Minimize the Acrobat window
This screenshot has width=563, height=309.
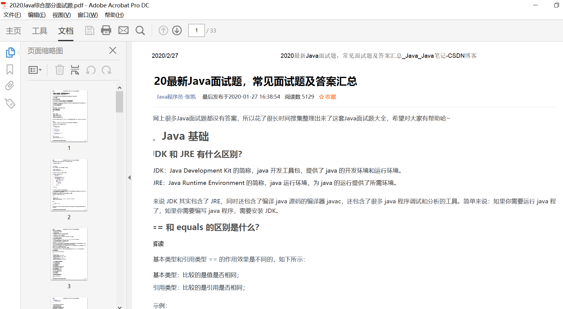536,5
